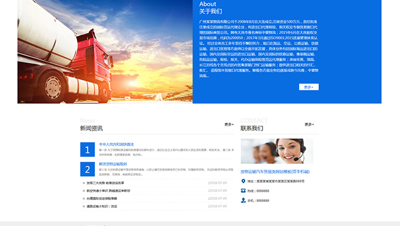Click the mobile contact person icon
The width and height of the screenshot is (400, 226).
pyautogui.click(x=243, y=200)
